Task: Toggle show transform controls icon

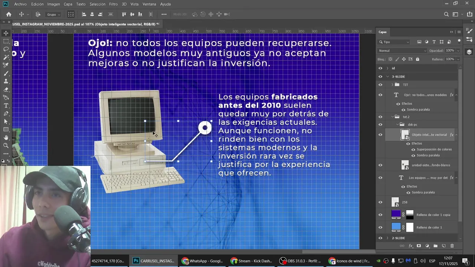Action: pyautogui.click(x=71, y=14)
